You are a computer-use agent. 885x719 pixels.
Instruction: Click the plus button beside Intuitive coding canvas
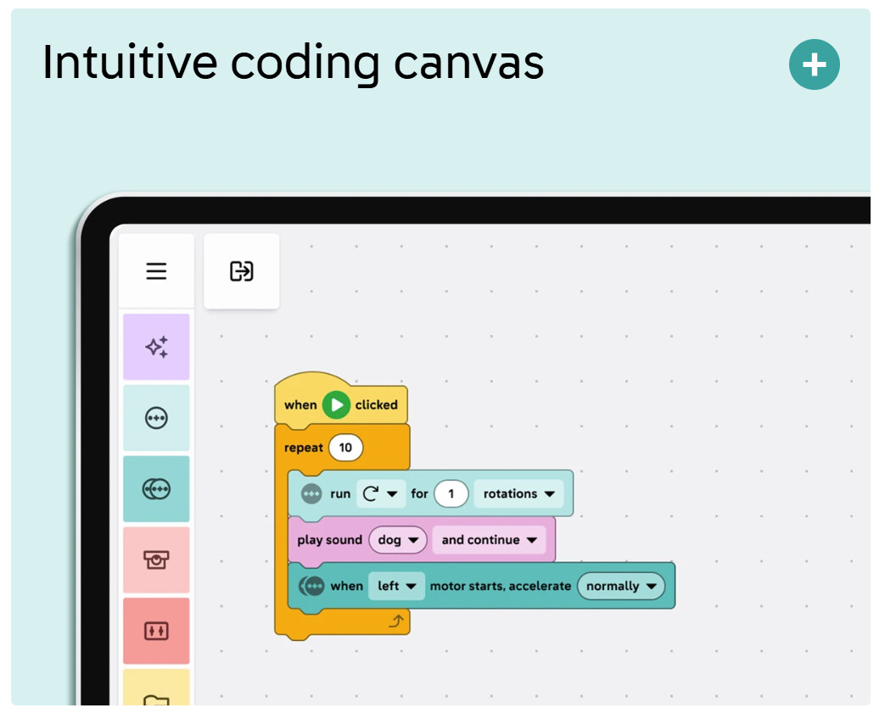(x=814, y=65)
